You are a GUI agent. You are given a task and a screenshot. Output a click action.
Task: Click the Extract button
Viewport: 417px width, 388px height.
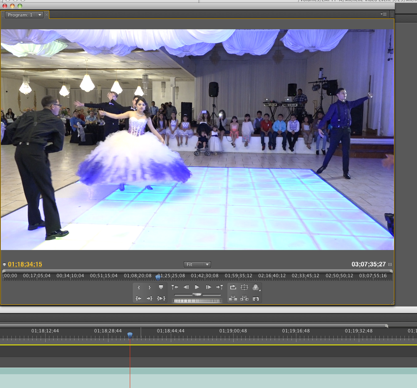[x=245, y=298]
